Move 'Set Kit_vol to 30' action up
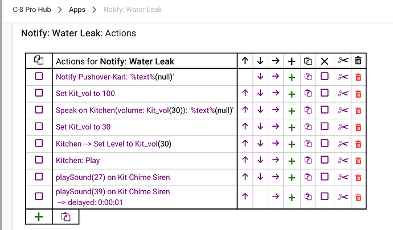Viewport: 393px width, 230px height. 245,127
